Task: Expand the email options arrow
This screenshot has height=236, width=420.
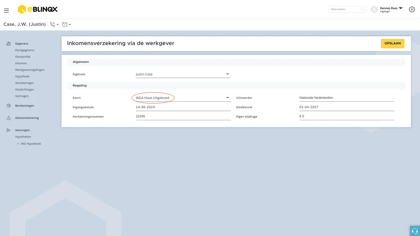Action: [x=70, y=25]
